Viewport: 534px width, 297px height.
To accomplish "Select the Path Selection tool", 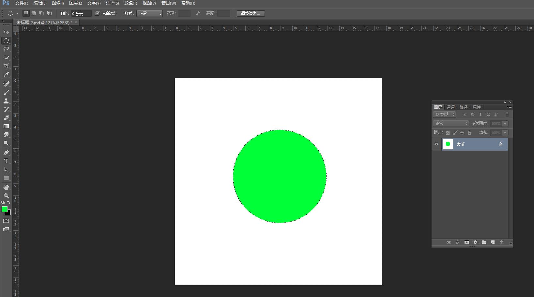I will click(6, 169).
